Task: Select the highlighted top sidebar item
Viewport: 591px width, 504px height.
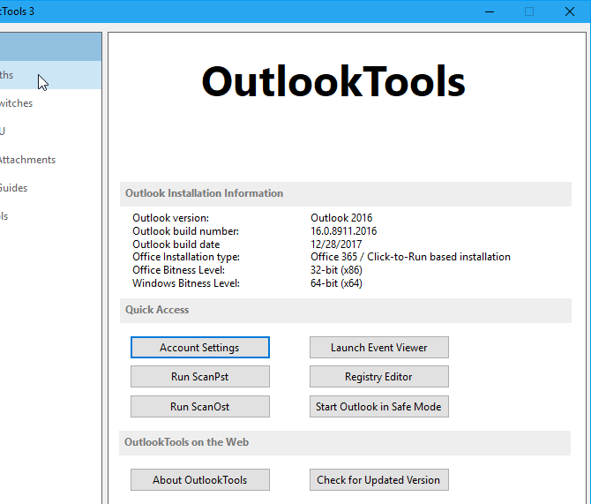Action: pyautogui.click(x=50, y=47)
